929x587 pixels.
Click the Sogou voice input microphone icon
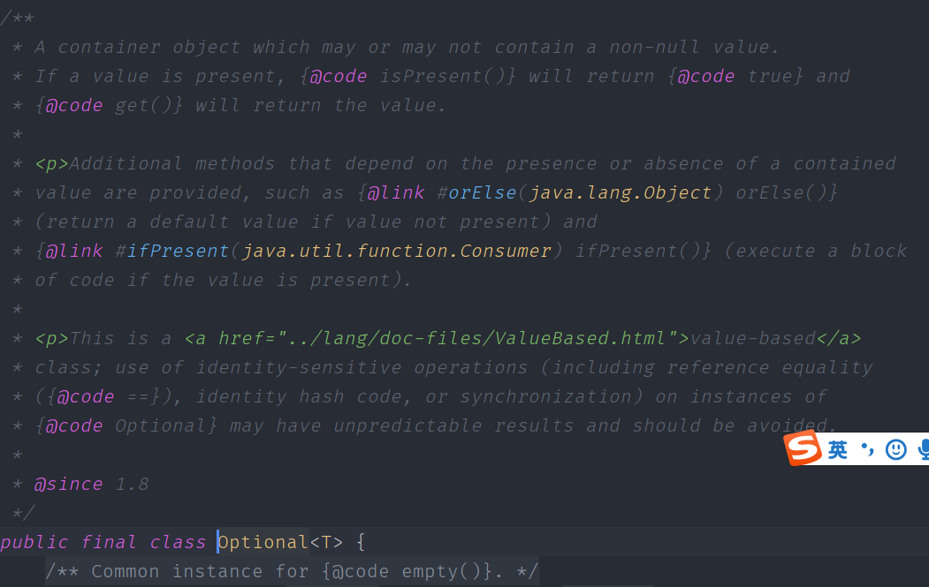[x=924, y=450]
